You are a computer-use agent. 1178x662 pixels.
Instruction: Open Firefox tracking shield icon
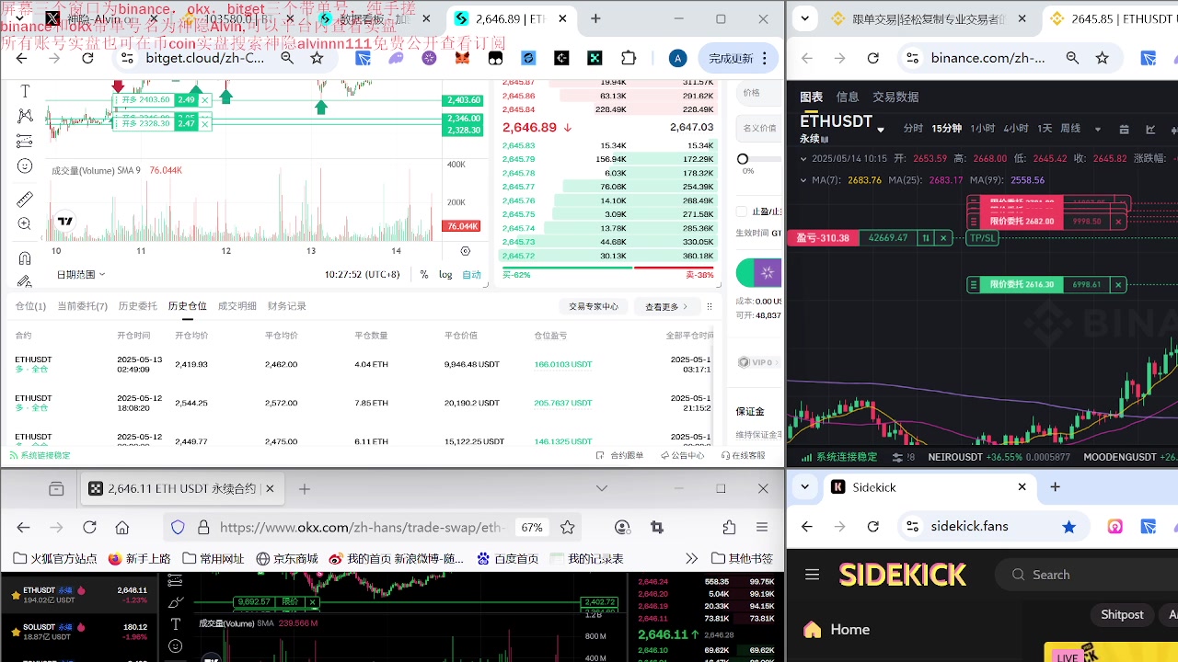[x=178, y=527]
